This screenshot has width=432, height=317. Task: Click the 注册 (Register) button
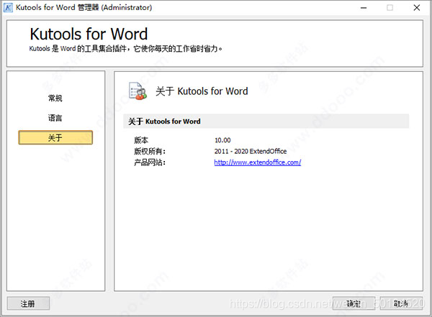coord(28,303)
